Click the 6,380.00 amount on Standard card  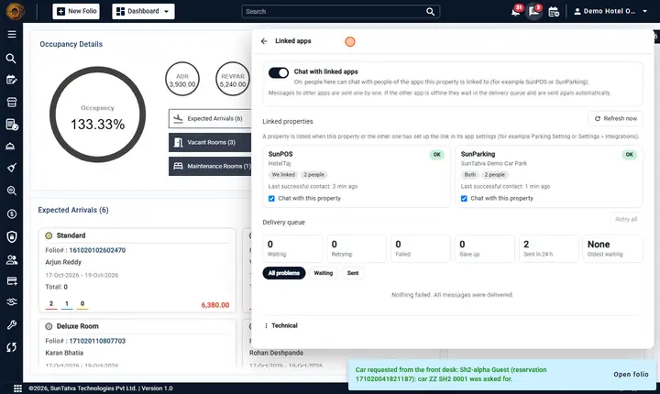(x=215, y=305)
